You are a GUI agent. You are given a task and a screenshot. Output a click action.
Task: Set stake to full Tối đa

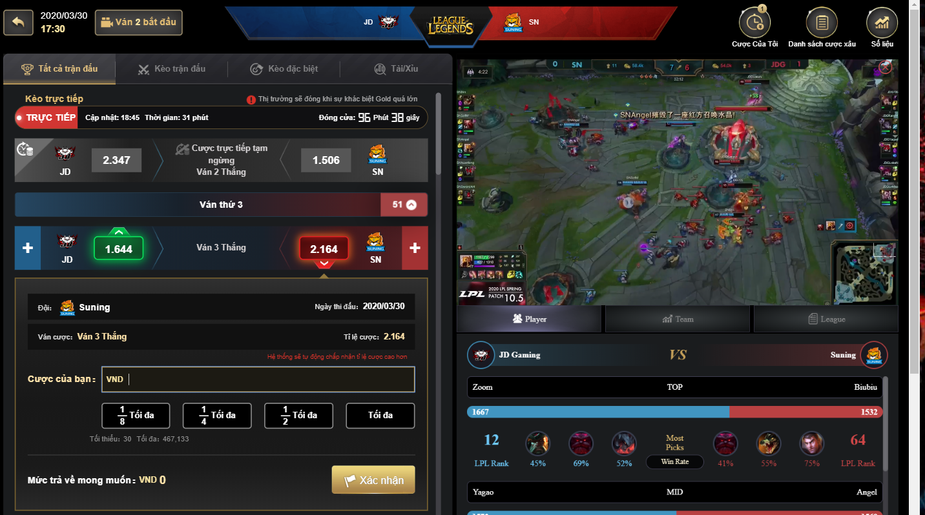(x=380, y=416)
